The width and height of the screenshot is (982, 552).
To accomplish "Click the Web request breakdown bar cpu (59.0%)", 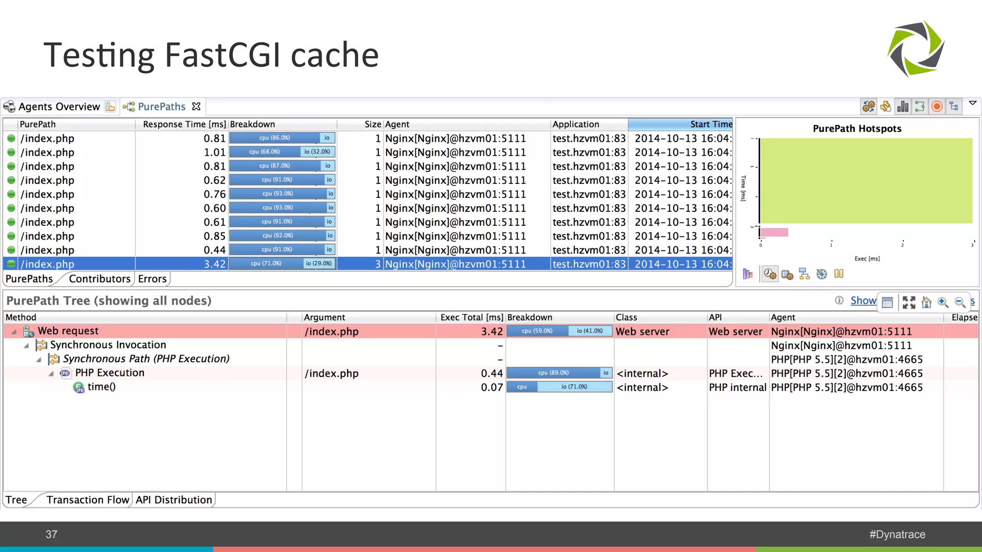I will [x=560, y=331].
